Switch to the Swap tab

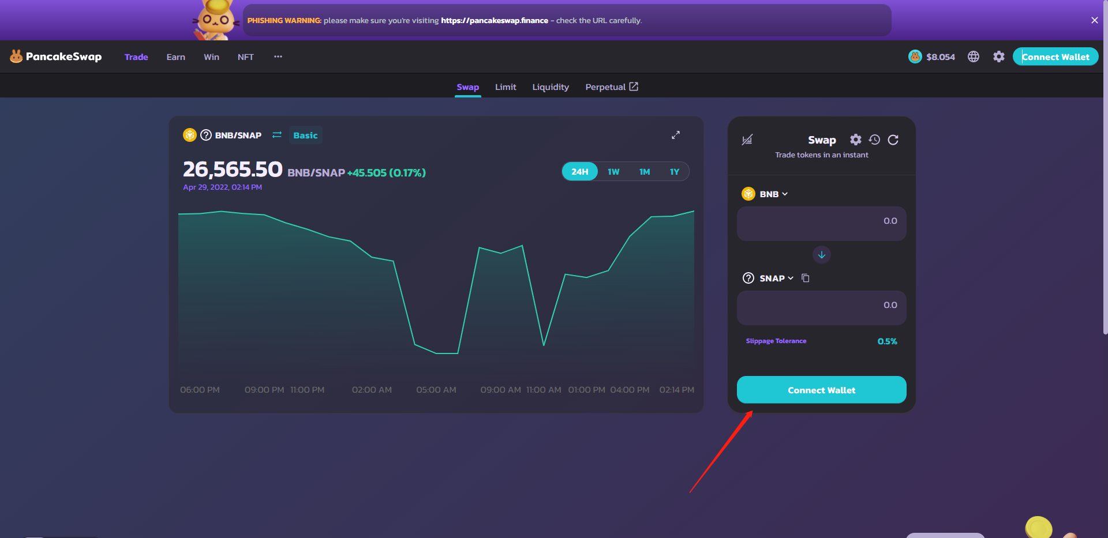click(x=468, y=86)
